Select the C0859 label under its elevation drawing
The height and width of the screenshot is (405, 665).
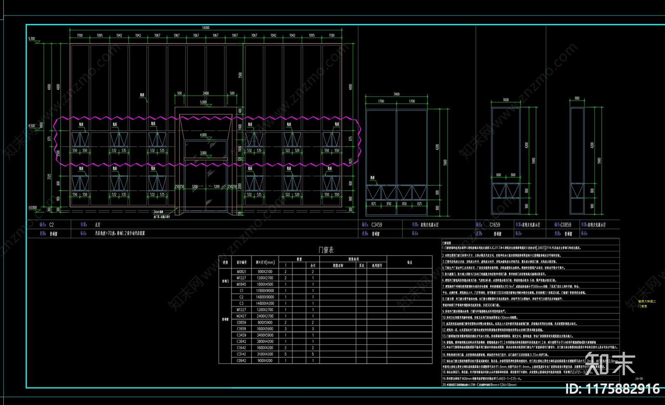click(566, 225)
